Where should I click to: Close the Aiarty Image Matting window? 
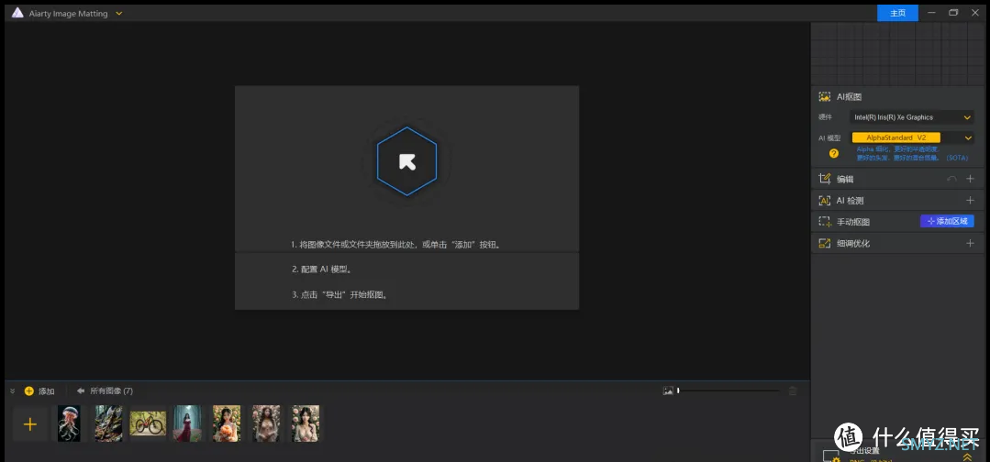[x=974, y=13]
